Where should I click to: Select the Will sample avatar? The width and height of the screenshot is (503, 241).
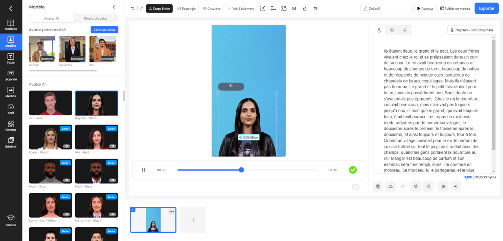pos(103,49)
